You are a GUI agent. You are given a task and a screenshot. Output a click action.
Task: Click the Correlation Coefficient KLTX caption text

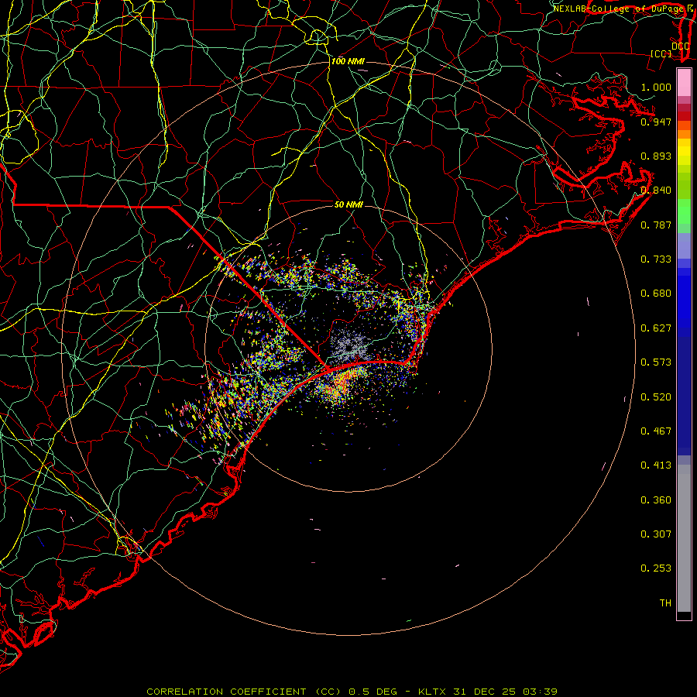pyautogui.click(x=352, y=692)
